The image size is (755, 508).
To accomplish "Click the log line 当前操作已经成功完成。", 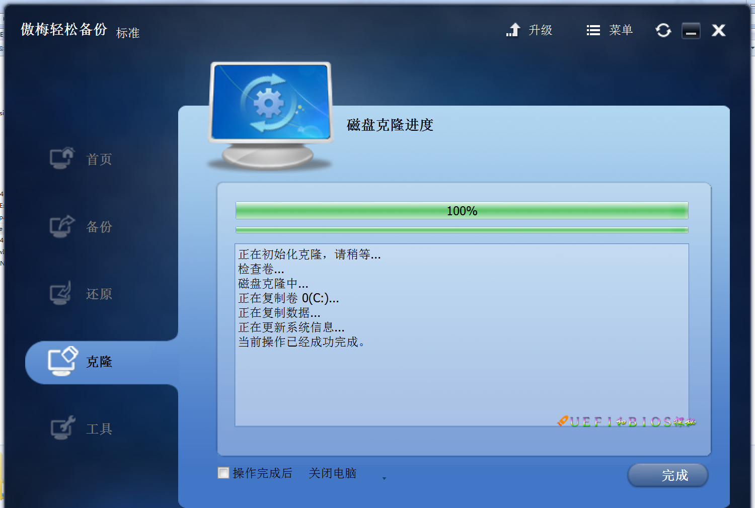I will (x=301, y=342).
